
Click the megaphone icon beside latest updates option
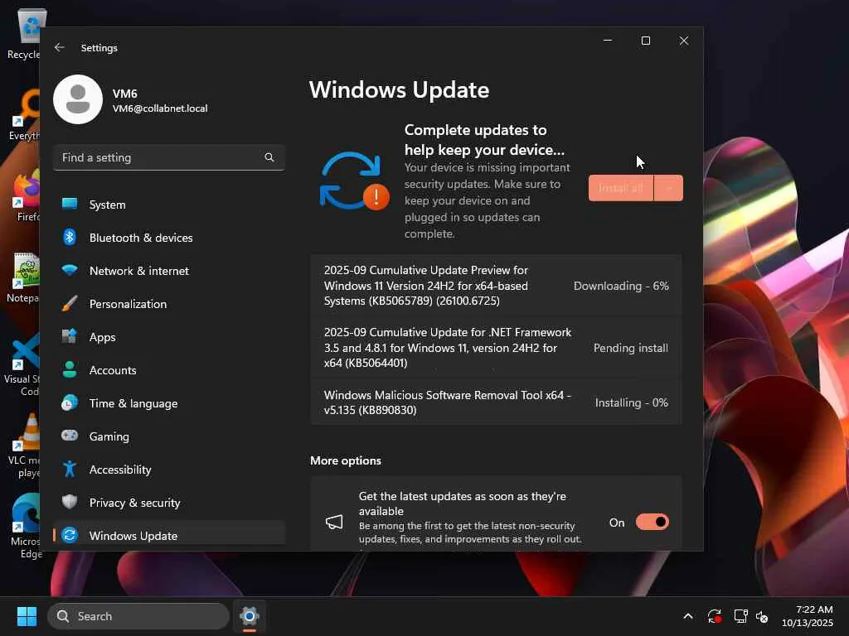pos(334,522)
